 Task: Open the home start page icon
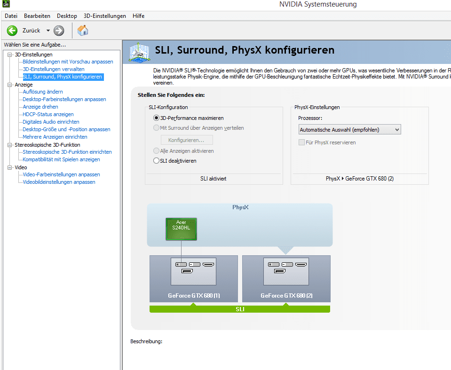point(83,30)
